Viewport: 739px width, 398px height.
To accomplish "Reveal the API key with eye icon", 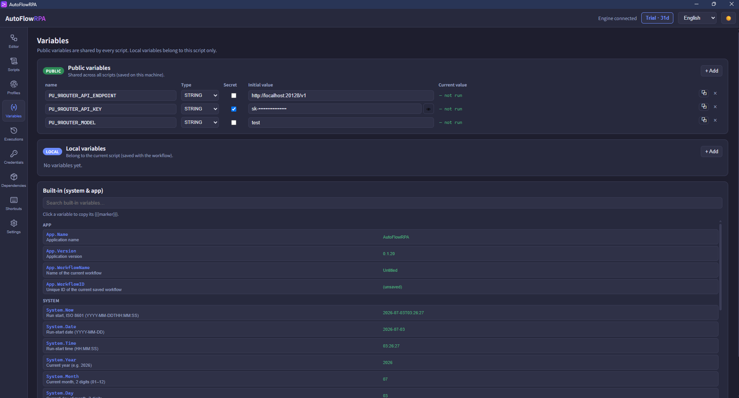I will coord(428,109).
